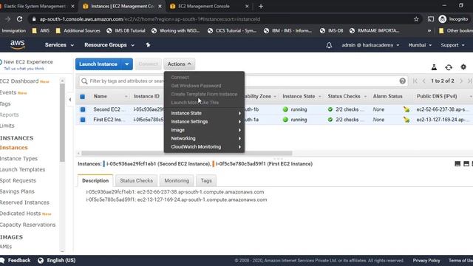
Task: Open Launch Instance dropdown arrow
Action: coord(127,64)
